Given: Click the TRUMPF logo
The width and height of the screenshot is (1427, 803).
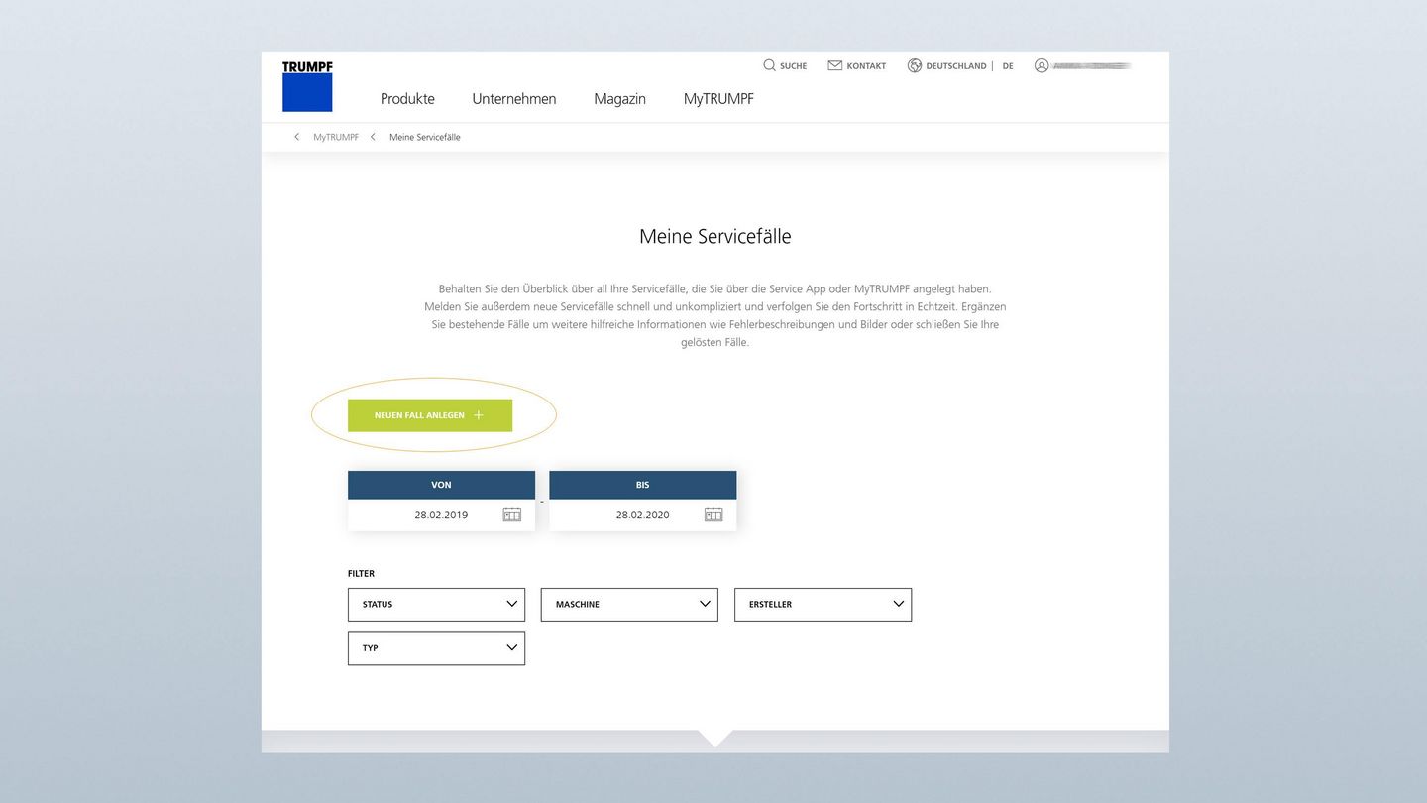Looking at the screenshot, I should point(307,87).
